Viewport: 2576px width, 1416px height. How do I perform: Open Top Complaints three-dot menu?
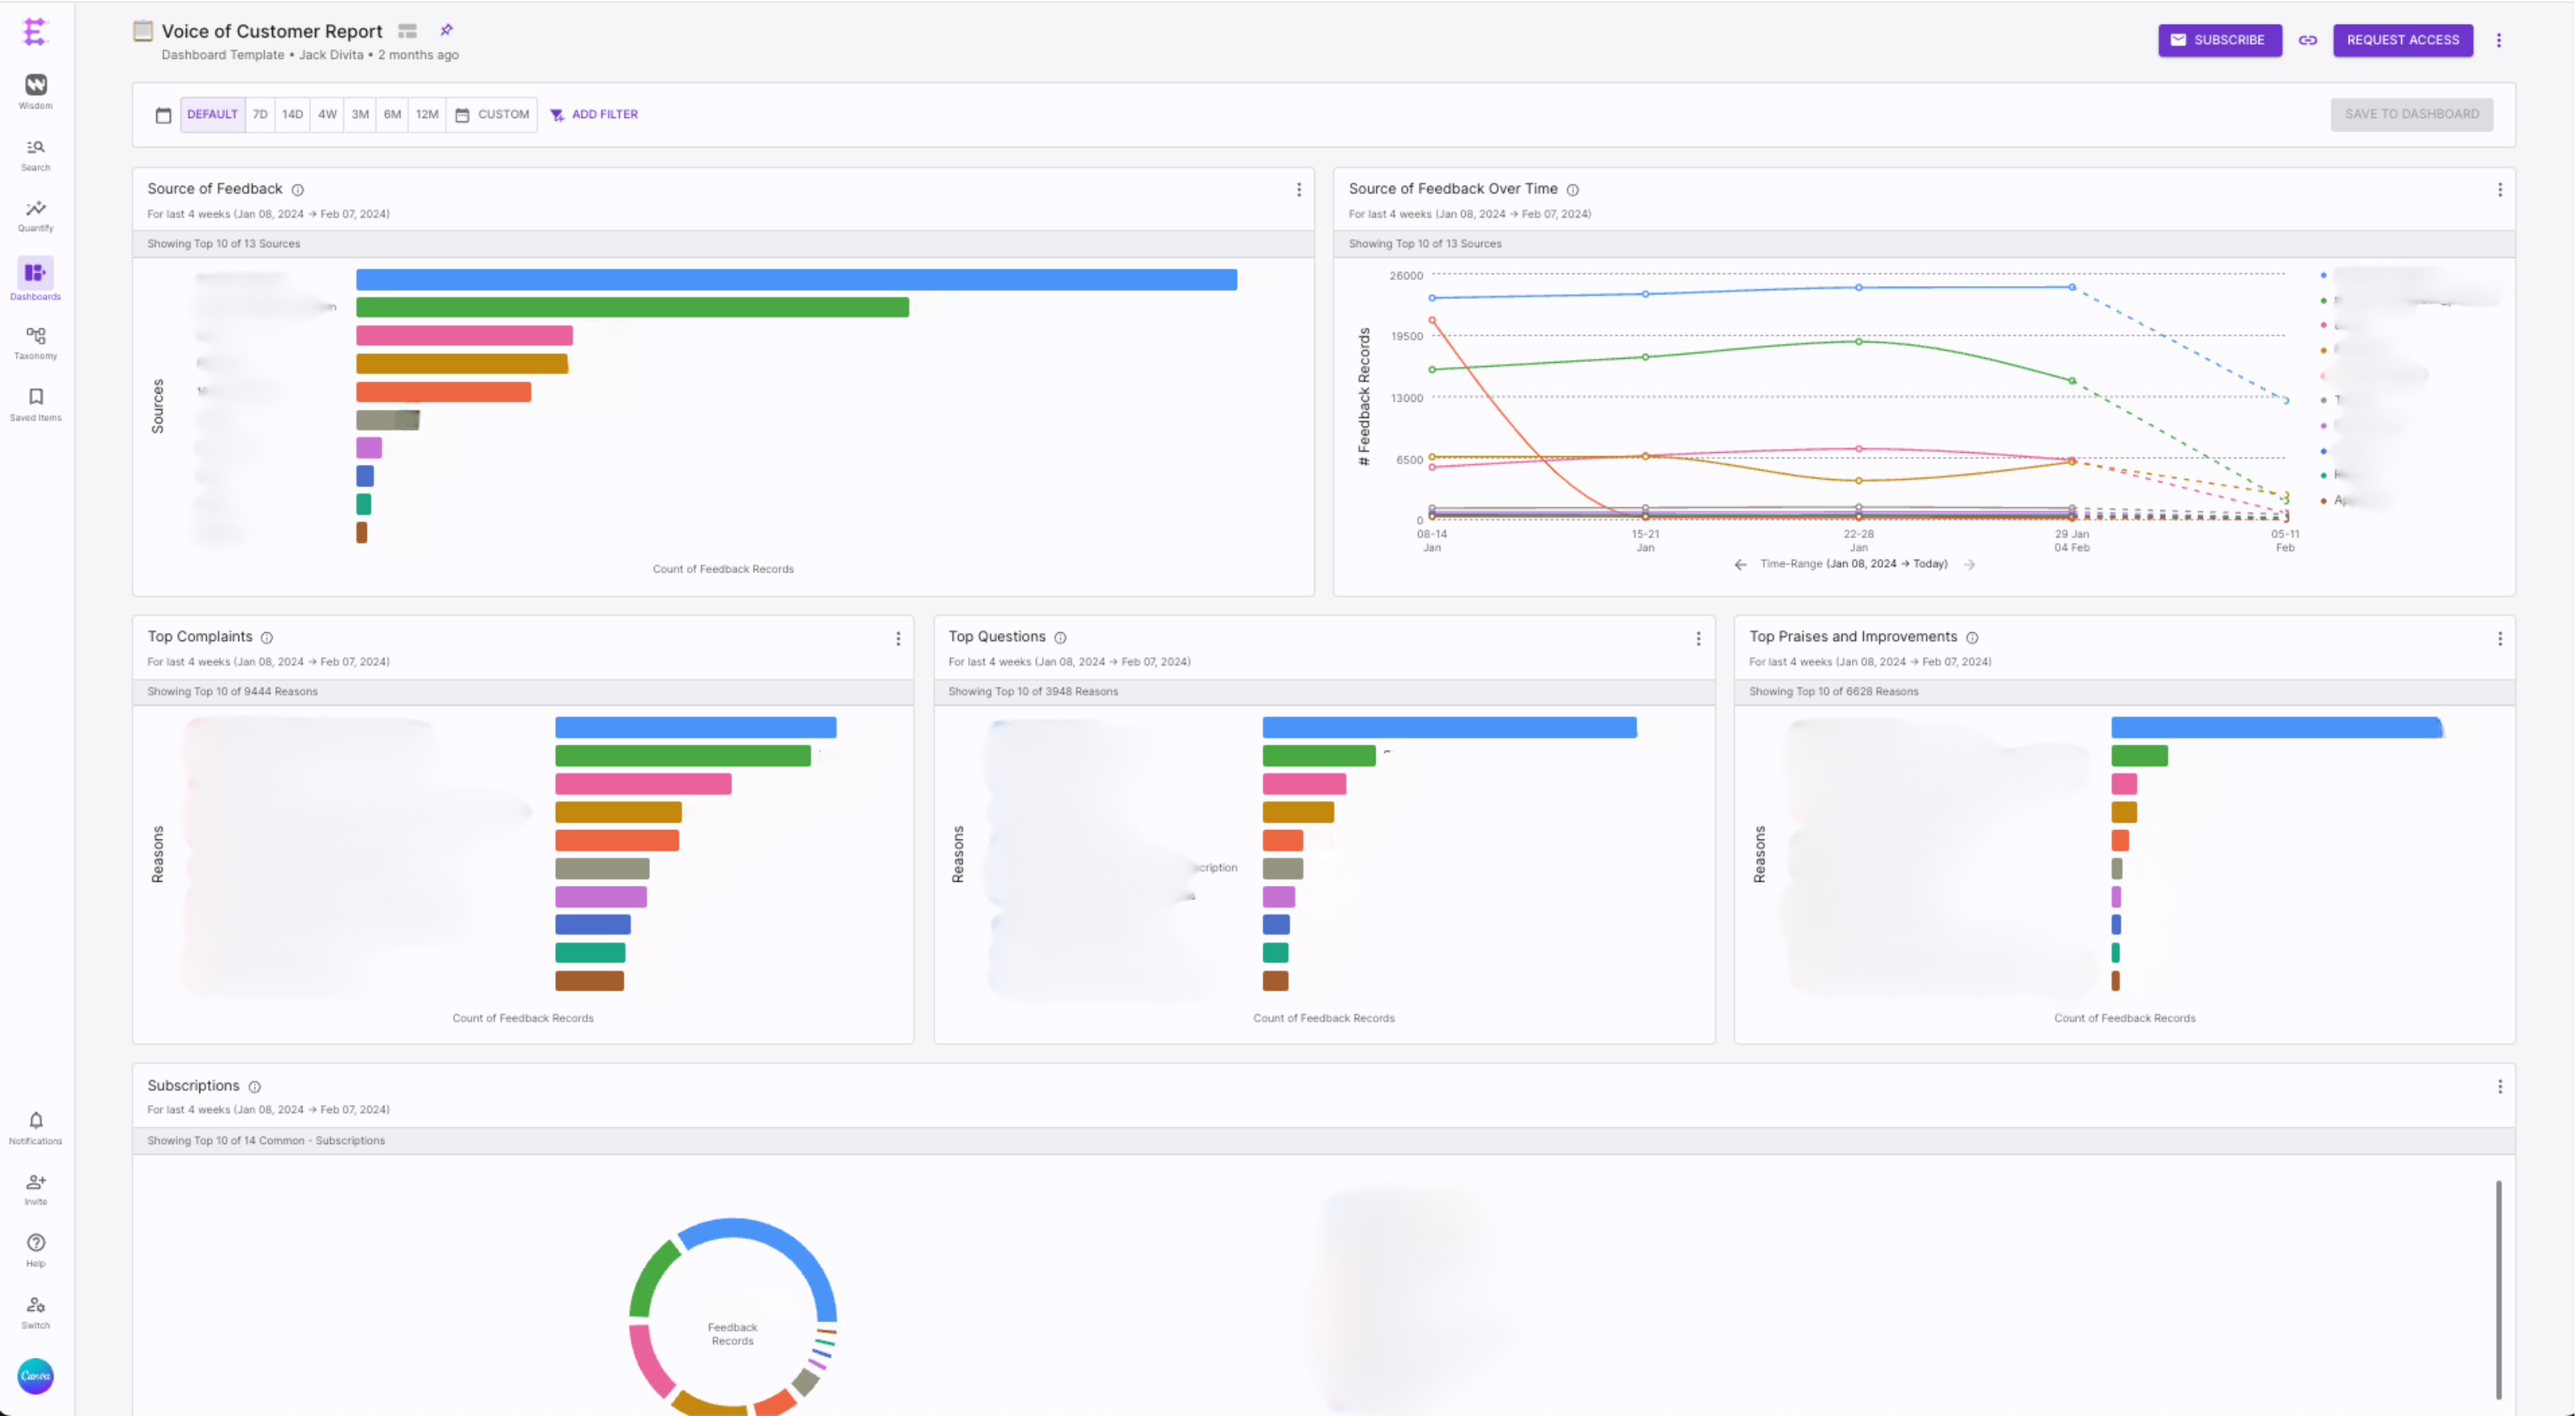click(x=897, y=639)
